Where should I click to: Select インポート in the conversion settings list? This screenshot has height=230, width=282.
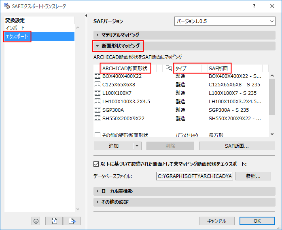[15, 28]
